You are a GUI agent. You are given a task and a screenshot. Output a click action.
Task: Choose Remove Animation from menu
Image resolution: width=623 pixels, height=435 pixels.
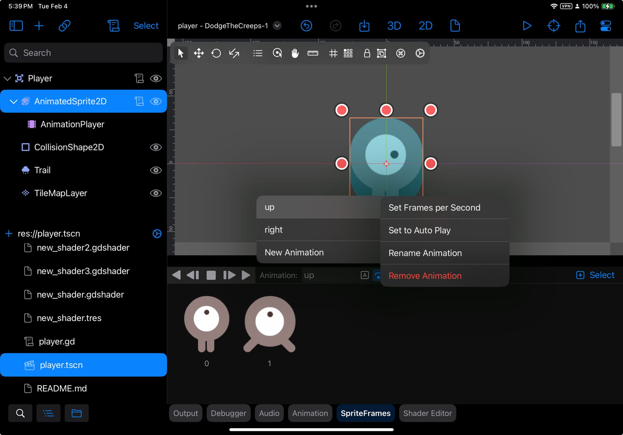pos(425,276)
